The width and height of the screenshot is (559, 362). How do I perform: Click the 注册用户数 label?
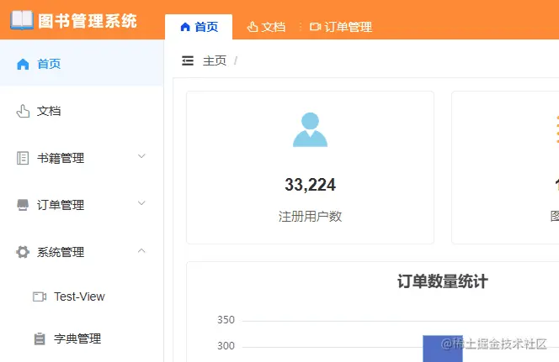(x=310, y=216)
